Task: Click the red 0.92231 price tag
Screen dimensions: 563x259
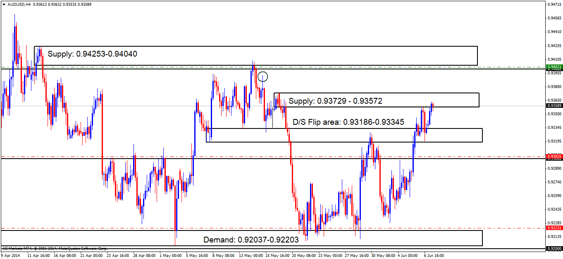Action: (554, 228)
